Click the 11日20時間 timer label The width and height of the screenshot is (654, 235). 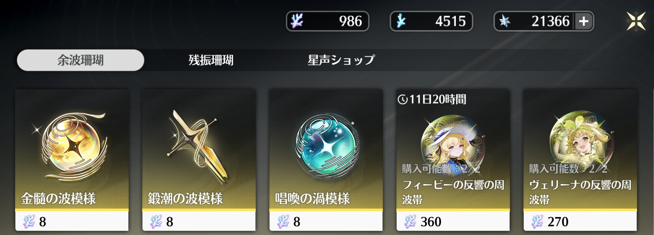[x=432, y=99]
